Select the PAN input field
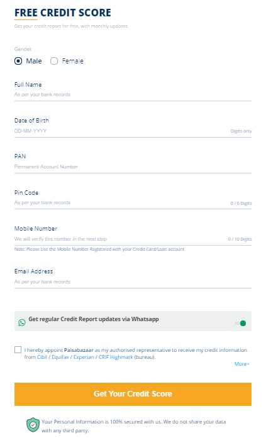Viewport: 271px width, 438px height. tap(133, 167)
